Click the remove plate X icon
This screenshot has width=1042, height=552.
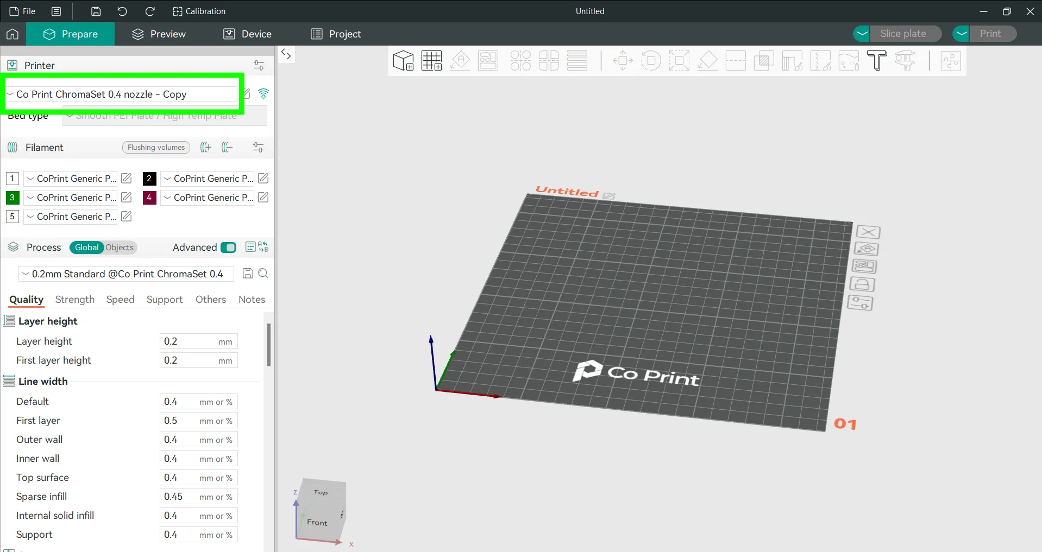(869, 232)
